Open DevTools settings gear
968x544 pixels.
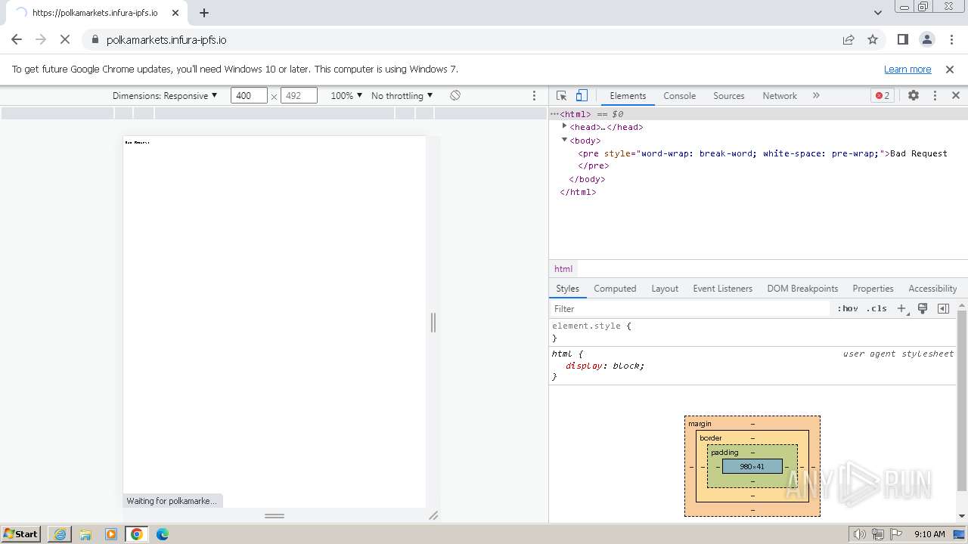914,95
